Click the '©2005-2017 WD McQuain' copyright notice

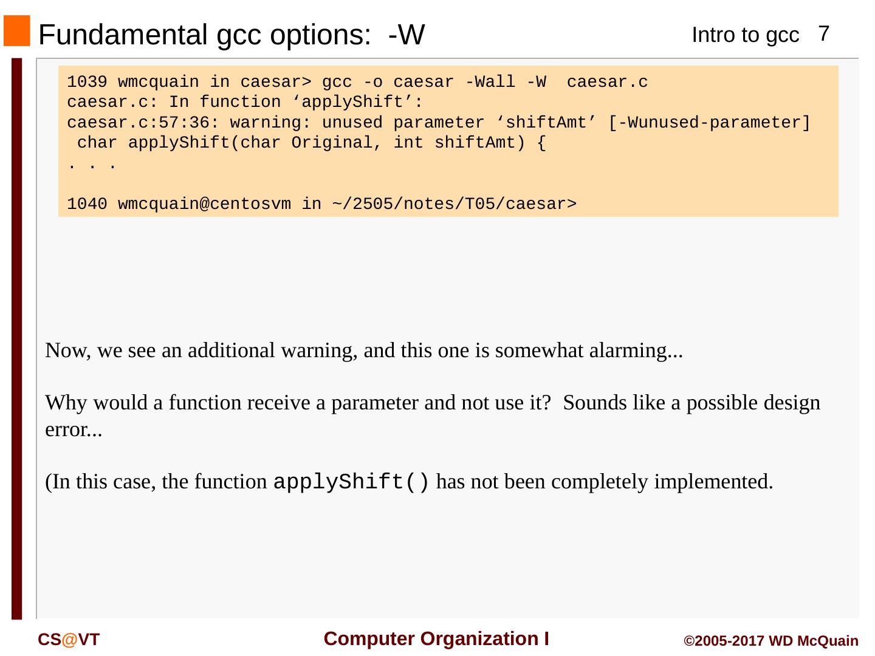pyautogui.click(x=771, y=641)
